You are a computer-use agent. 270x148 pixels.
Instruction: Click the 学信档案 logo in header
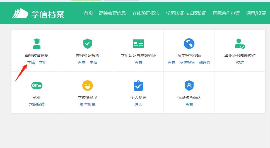pyautogui.click(x=38, y=13)
